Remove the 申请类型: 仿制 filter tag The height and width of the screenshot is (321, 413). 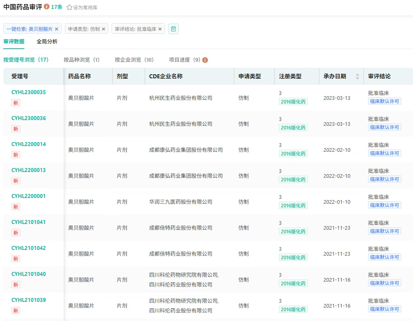[103, 29]
